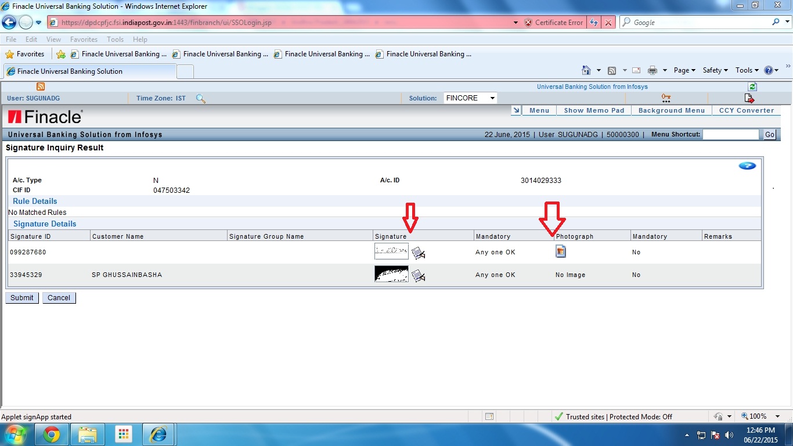Screen dimensions: 793x446
Task: Click the orange RSS icon above User label
Action: click(41, 87)
